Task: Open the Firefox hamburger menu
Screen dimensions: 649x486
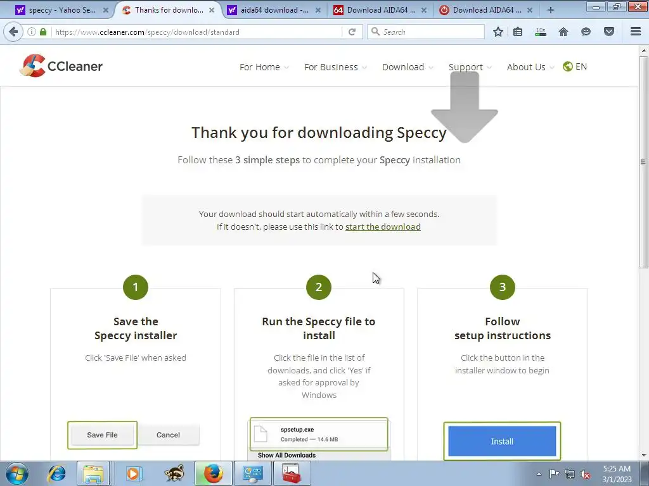Action: click(636, 32)
